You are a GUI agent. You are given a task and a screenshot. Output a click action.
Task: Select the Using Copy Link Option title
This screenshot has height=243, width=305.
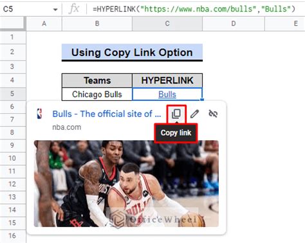132,52
